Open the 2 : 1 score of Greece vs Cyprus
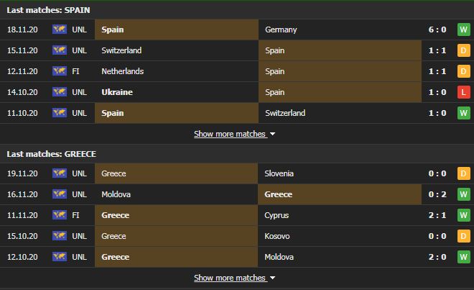This screenshot has width=474, height=290. (x=437, y=215)
